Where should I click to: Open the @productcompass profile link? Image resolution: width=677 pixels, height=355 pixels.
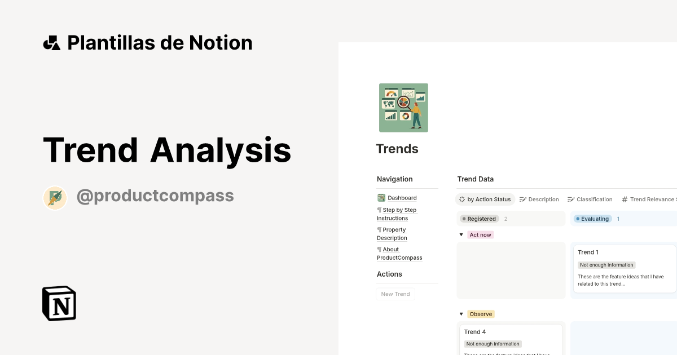pyautogui.click(x=156, y=195)
